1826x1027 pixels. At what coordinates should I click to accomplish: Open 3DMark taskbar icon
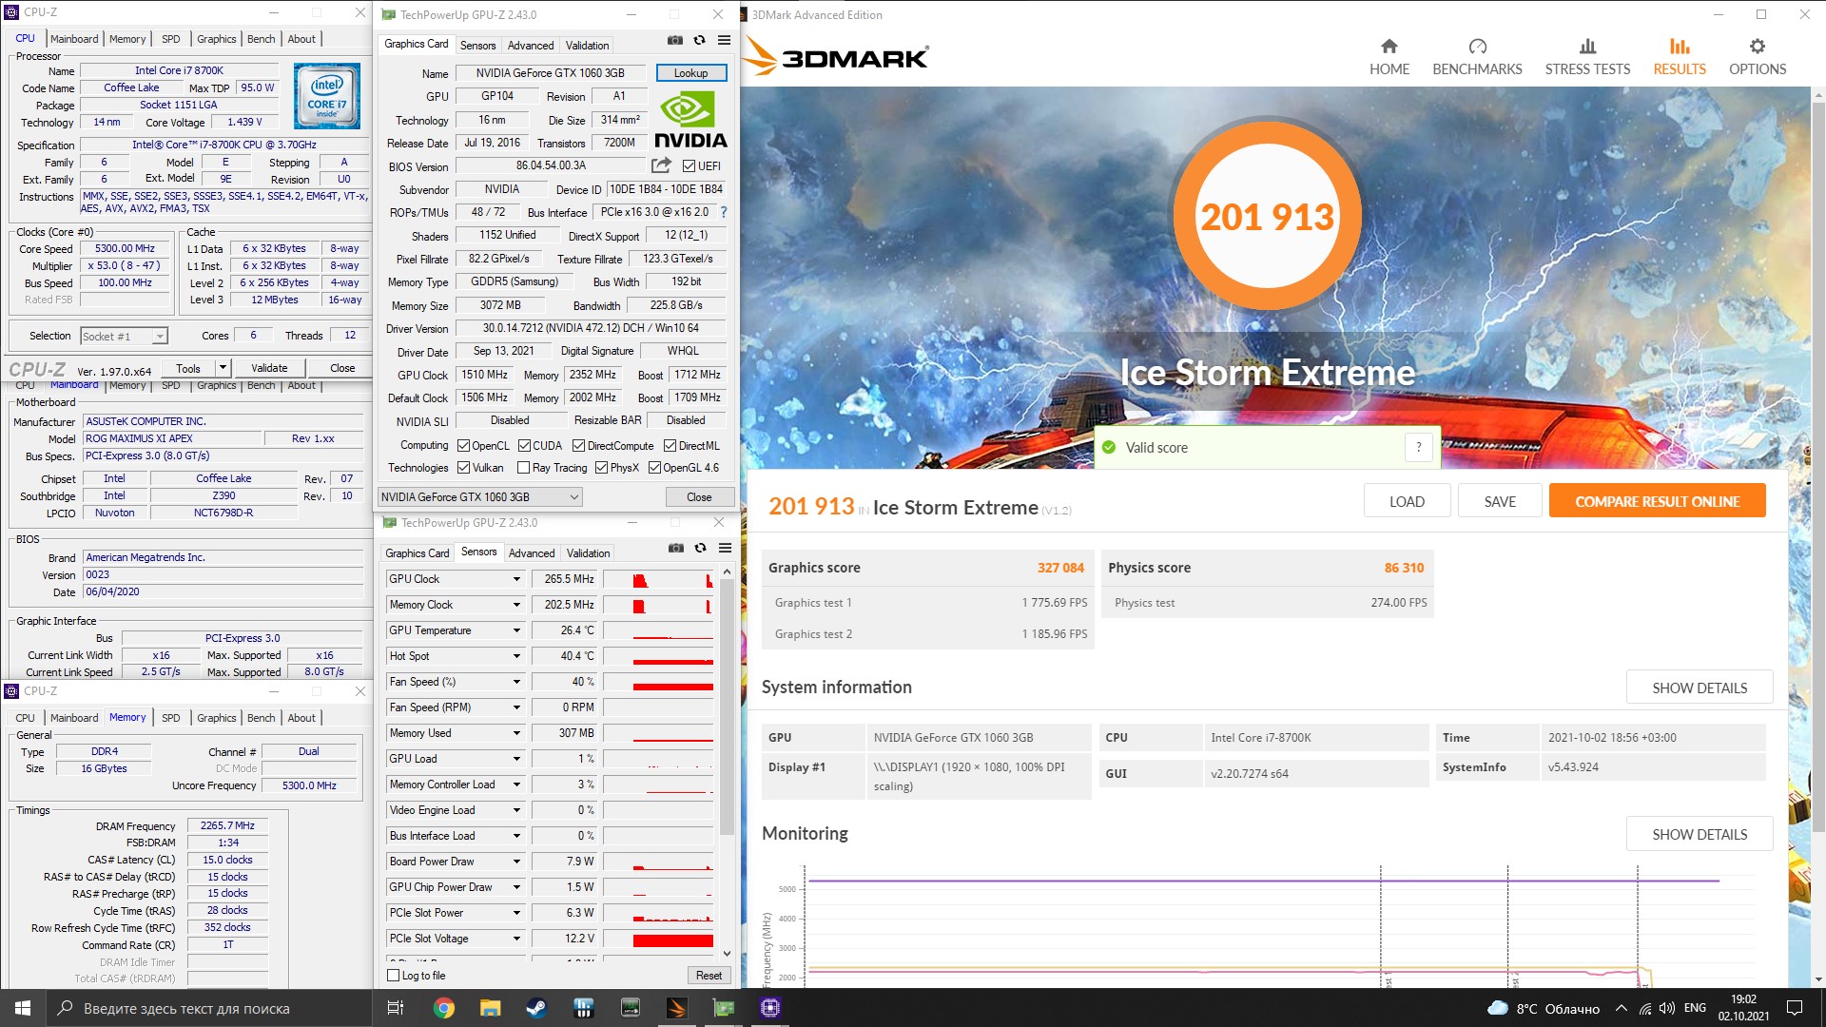(x=677, y=1008)
